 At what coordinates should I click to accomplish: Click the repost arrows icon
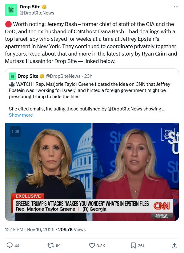(x=50, y=245)
